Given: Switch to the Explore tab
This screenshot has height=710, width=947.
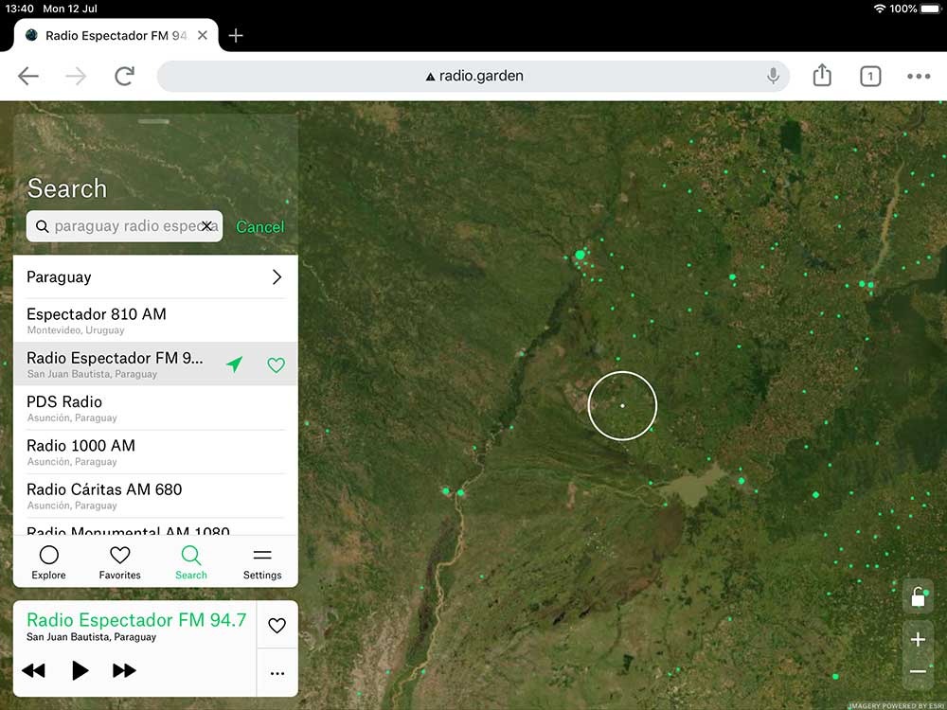Looking at the screenshot, I should [49, 562].
